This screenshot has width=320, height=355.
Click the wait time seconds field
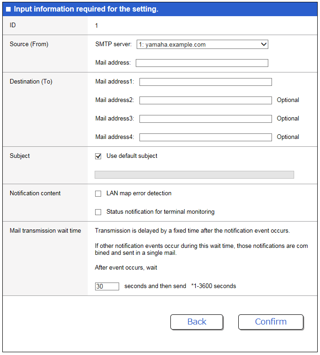[x=107, y=286]
